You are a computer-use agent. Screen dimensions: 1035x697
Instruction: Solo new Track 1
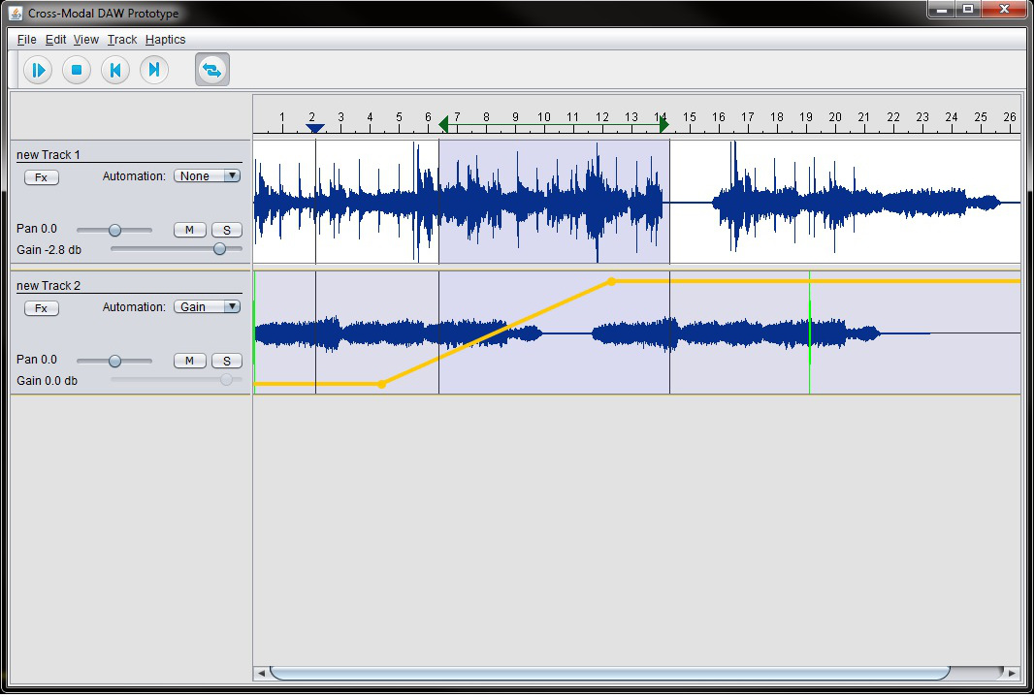(x=227, y=230)
